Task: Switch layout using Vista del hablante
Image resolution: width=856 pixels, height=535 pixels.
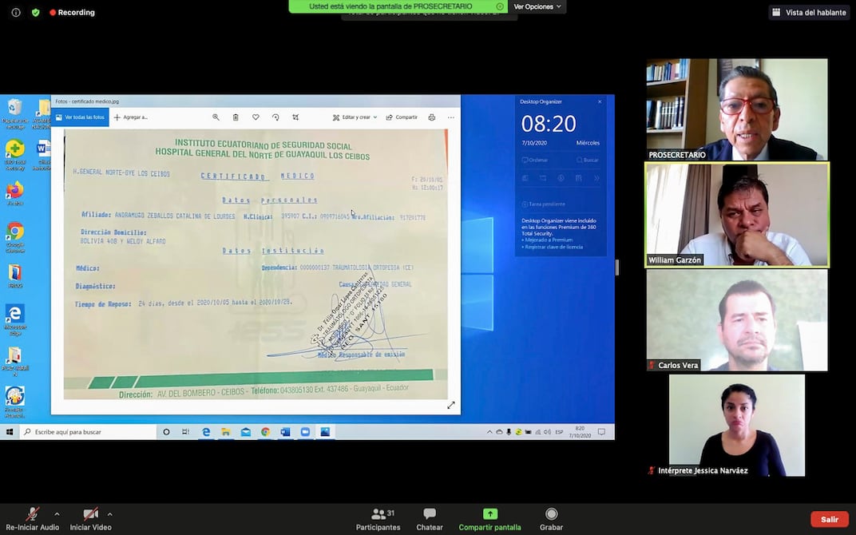Action: point(809,13)
